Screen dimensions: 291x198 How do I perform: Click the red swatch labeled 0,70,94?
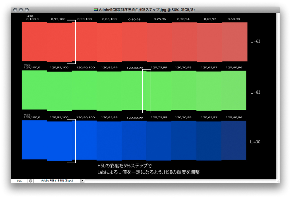(x=184, y=42)
